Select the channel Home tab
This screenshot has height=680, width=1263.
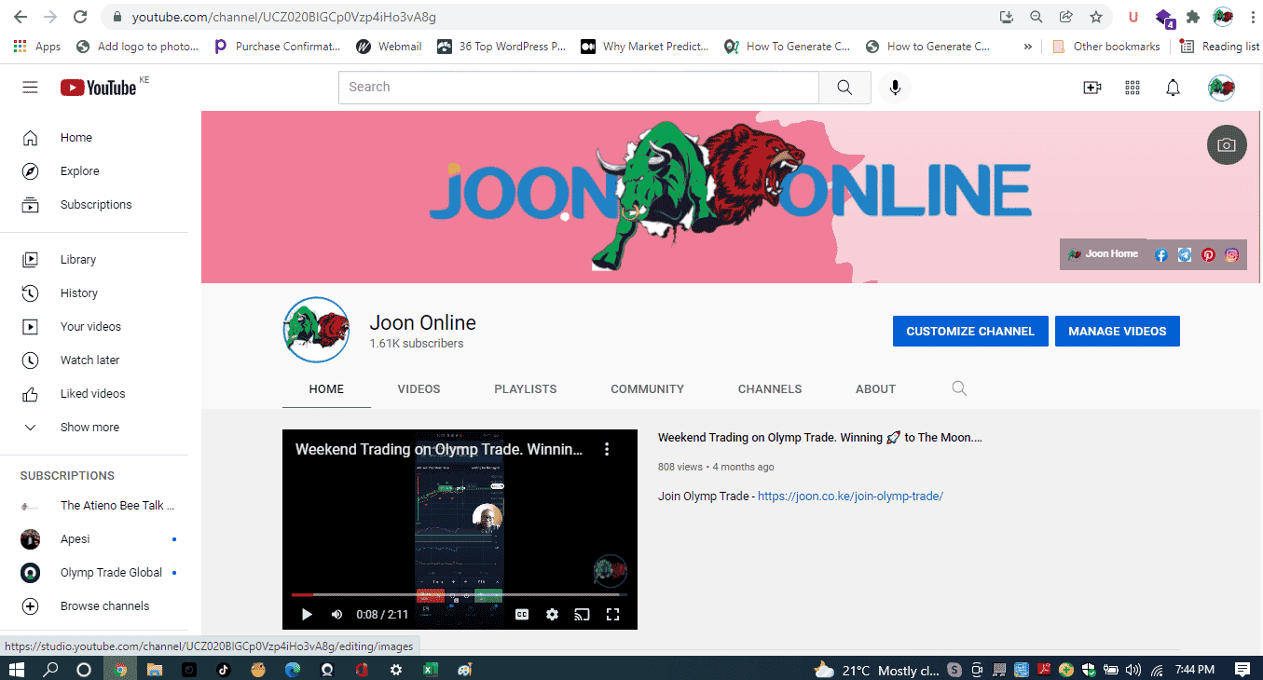click(326, 388)
